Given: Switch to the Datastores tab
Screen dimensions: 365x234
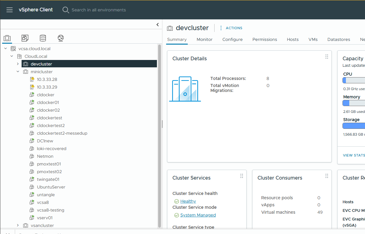Looking at the screenshot, I should [338, 39].
